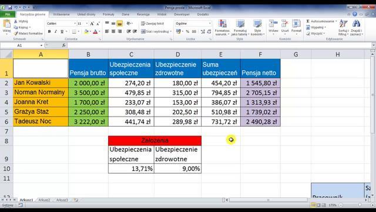Image resolution: width=376 pixels, height=212 pixels.
Task: Increase font size with the large A
Action: tap(92, 24)
